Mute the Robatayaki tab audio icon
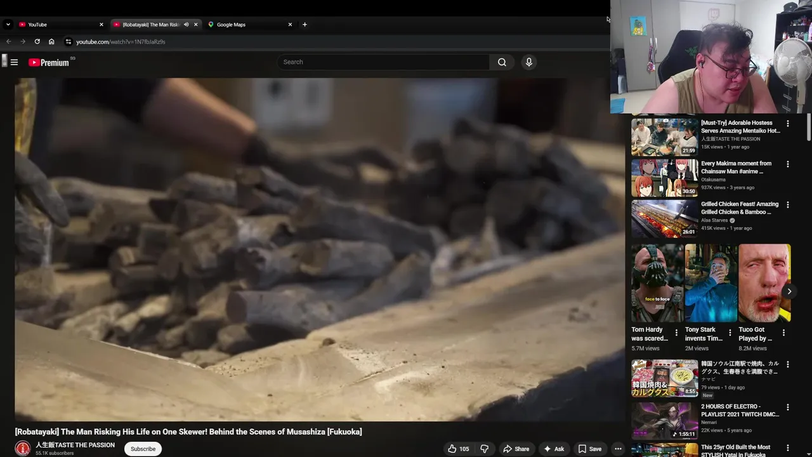This screenshot has height=457, width=812. (x=186, y=25)
